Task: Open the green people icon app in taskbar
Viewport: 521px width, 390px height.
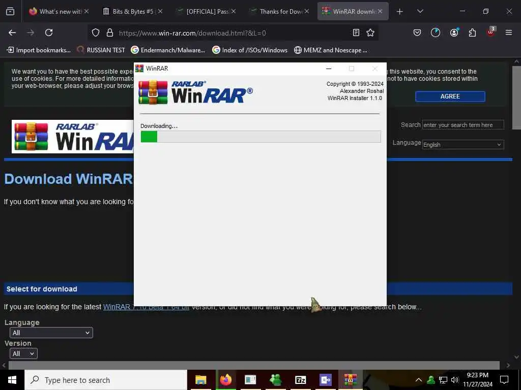Action: (x=275, y=380)
